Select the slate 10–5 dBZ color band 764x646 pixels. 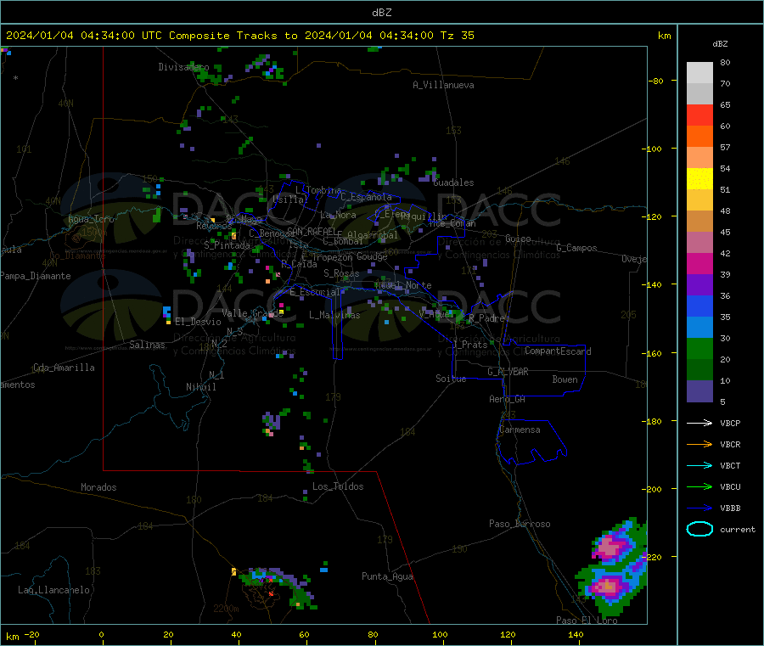click(x=699, y=390)
